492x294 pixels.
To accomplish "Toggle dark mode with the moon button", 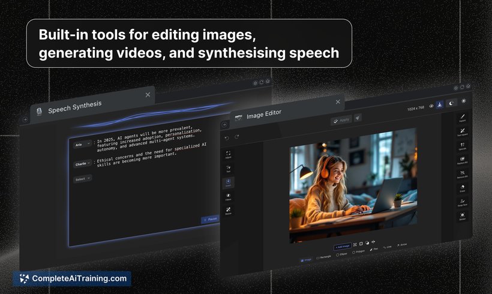I will (451, 103).
